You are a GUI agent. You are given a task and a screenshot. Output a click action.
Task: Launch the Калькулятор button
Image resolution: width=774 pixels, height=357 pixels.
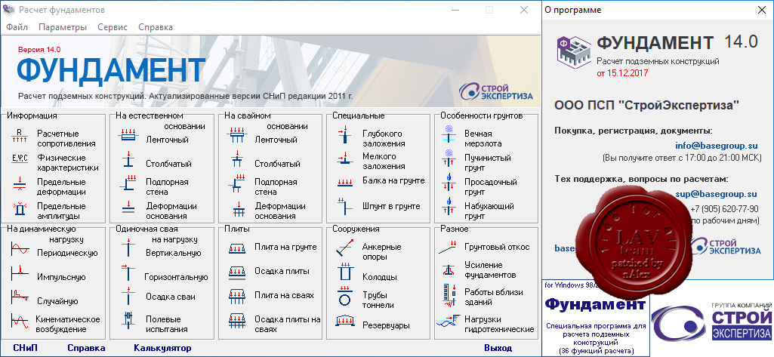[162, 348]
